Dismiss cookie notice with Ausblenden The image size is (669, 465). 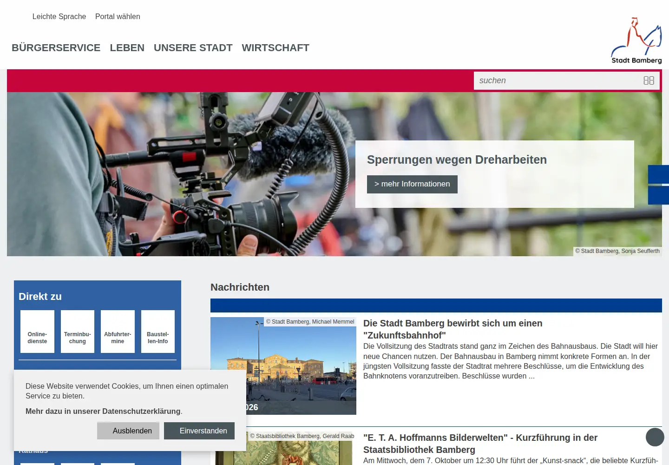point(128,431)
